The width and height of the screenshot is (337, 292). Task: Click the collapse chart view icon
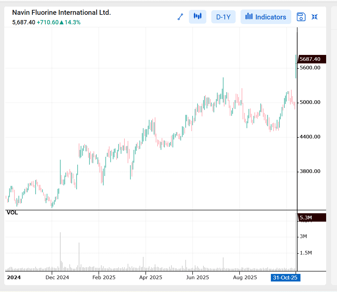click(315, 17)
